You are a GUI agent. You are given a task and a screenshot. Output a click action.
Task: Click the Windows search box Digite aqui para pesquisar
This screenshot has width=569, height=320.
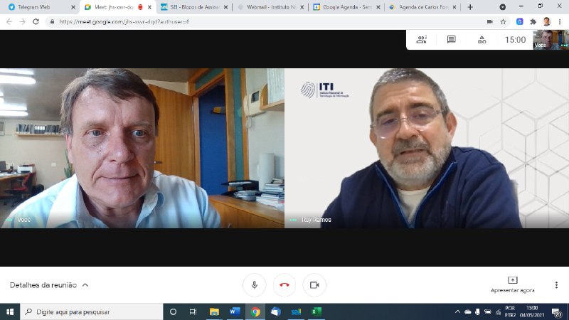92,311
